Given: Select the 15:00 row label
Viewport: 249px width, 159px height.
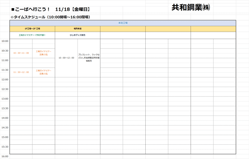Looking at the screenshot, I should [5, 137].
